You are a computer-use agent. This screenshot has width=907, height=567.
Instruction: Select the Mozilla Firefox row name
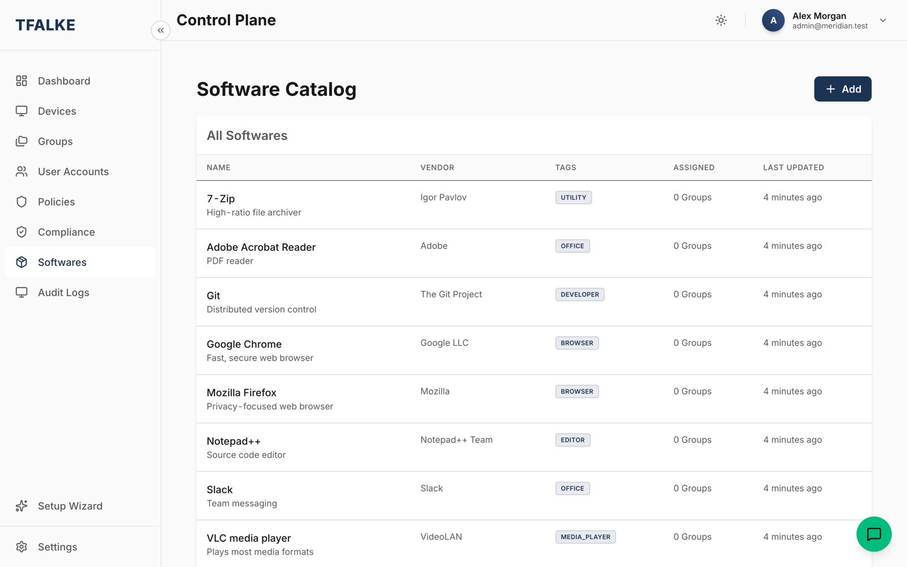(241, 392)
